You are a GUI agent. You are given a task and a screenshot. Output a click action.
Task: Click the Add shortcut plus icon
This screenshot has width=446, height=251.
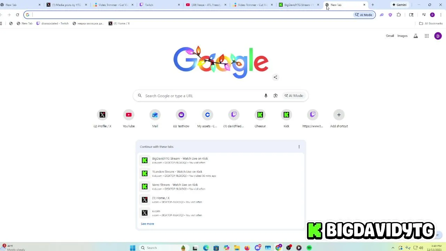339,115
